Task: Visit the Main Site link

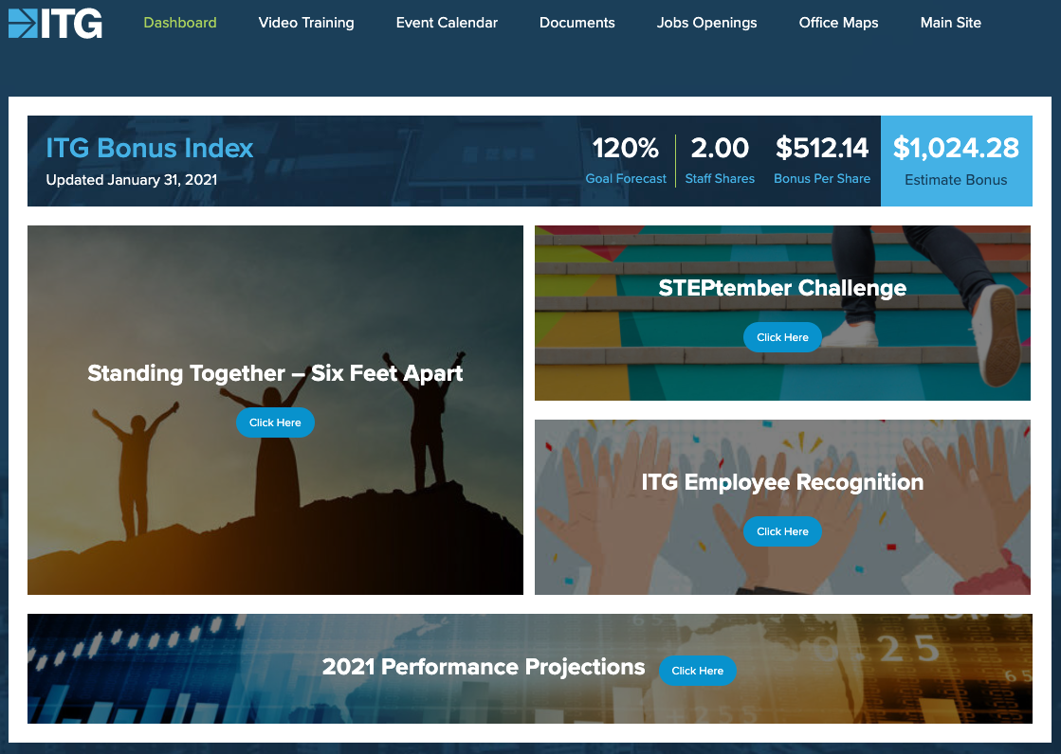Action: (x=951, y=23)
